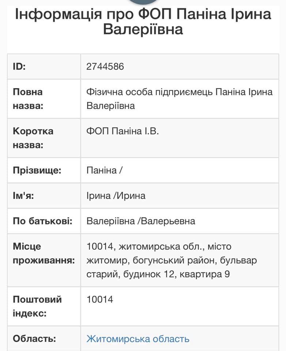Click the Ім'я label
Screen dimensions: 286x351
[x=23, y=196]
